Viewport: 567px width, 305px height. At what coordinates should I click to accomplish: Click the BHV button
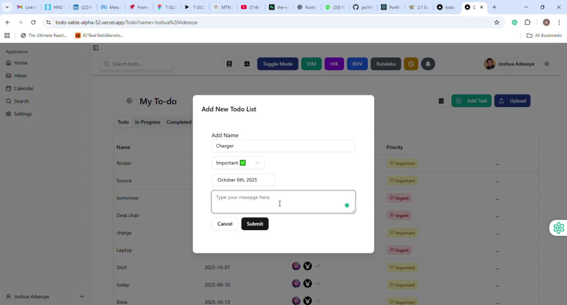[357, 64]
